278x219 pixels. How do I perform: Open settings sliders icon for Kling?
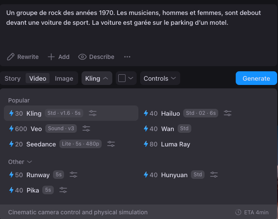(x=93, y=113)
